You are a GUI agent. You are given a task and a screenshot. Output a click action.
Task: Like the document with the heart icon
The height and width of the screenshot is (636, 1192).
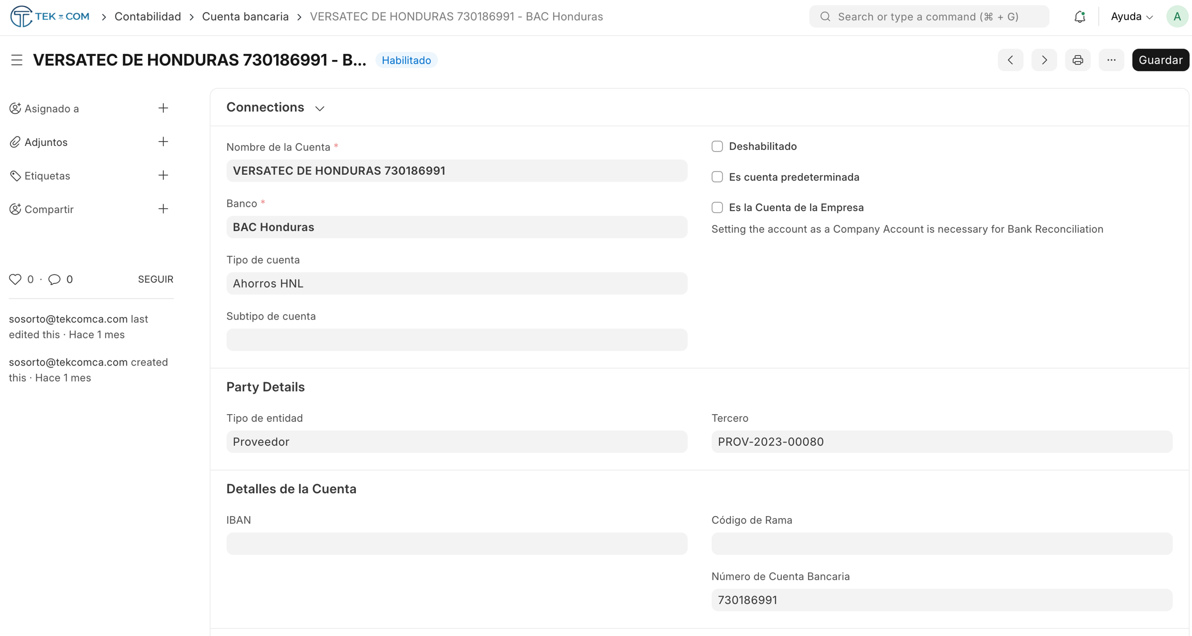point(15,279)
